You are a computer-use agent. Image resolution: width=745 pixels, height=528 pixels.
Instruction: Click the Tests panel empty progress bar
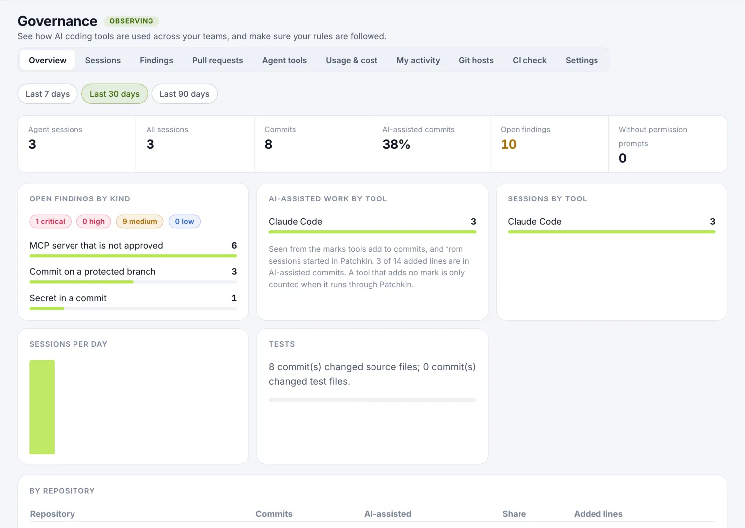tap(372, 400)
